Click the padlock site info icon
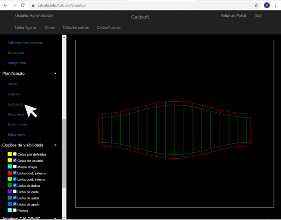Image resolution: width=281 pixels, height=220 pixels. (33, 5)
